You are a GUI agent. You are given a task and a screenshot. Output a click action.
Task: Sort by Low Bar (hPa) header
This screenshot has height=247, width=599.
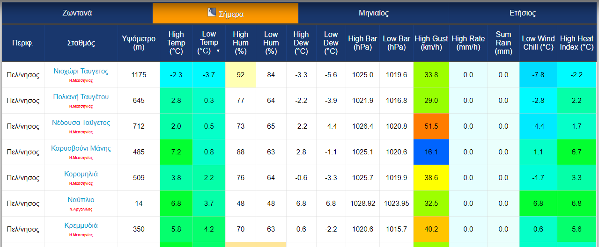coord(396,43)
